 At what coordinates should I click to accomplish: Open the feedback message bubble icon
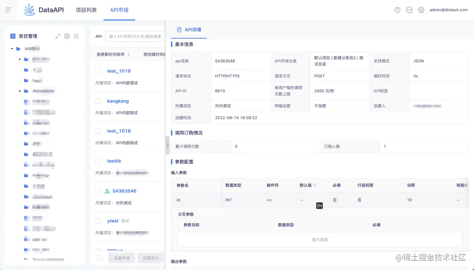click(x=409, y=10)
